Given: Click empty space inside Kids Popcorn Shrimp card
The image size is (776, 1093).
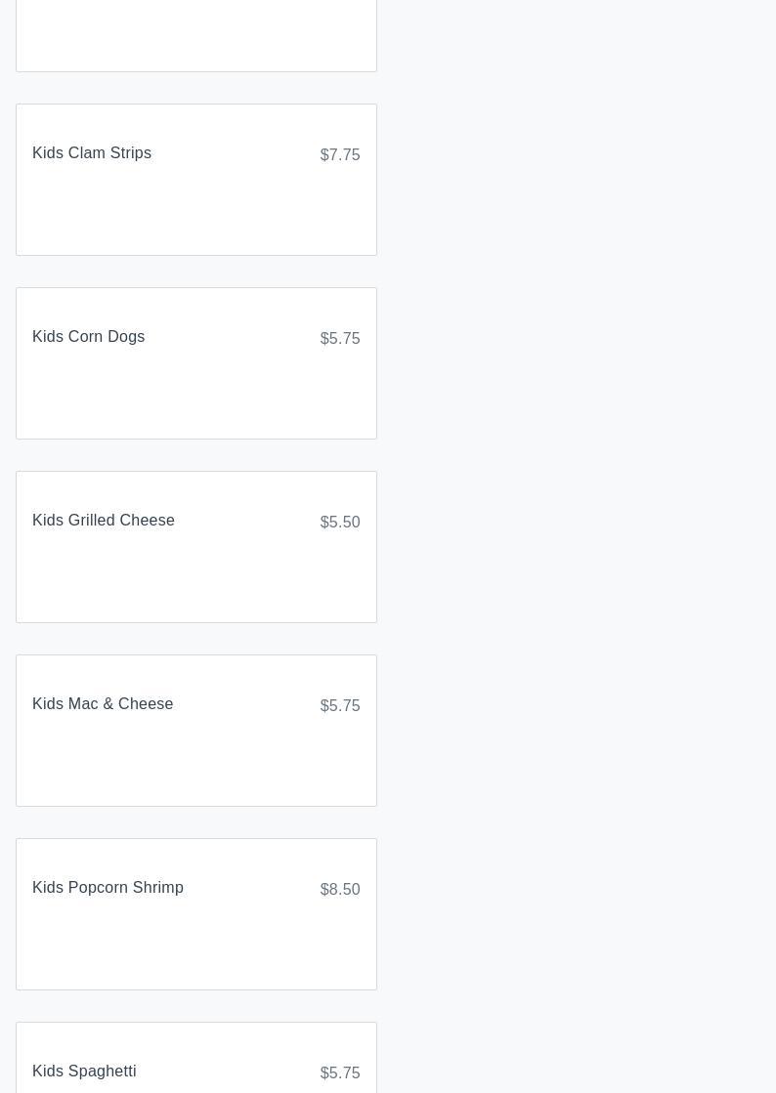Looking at the screenshot, I should point(195,949).
